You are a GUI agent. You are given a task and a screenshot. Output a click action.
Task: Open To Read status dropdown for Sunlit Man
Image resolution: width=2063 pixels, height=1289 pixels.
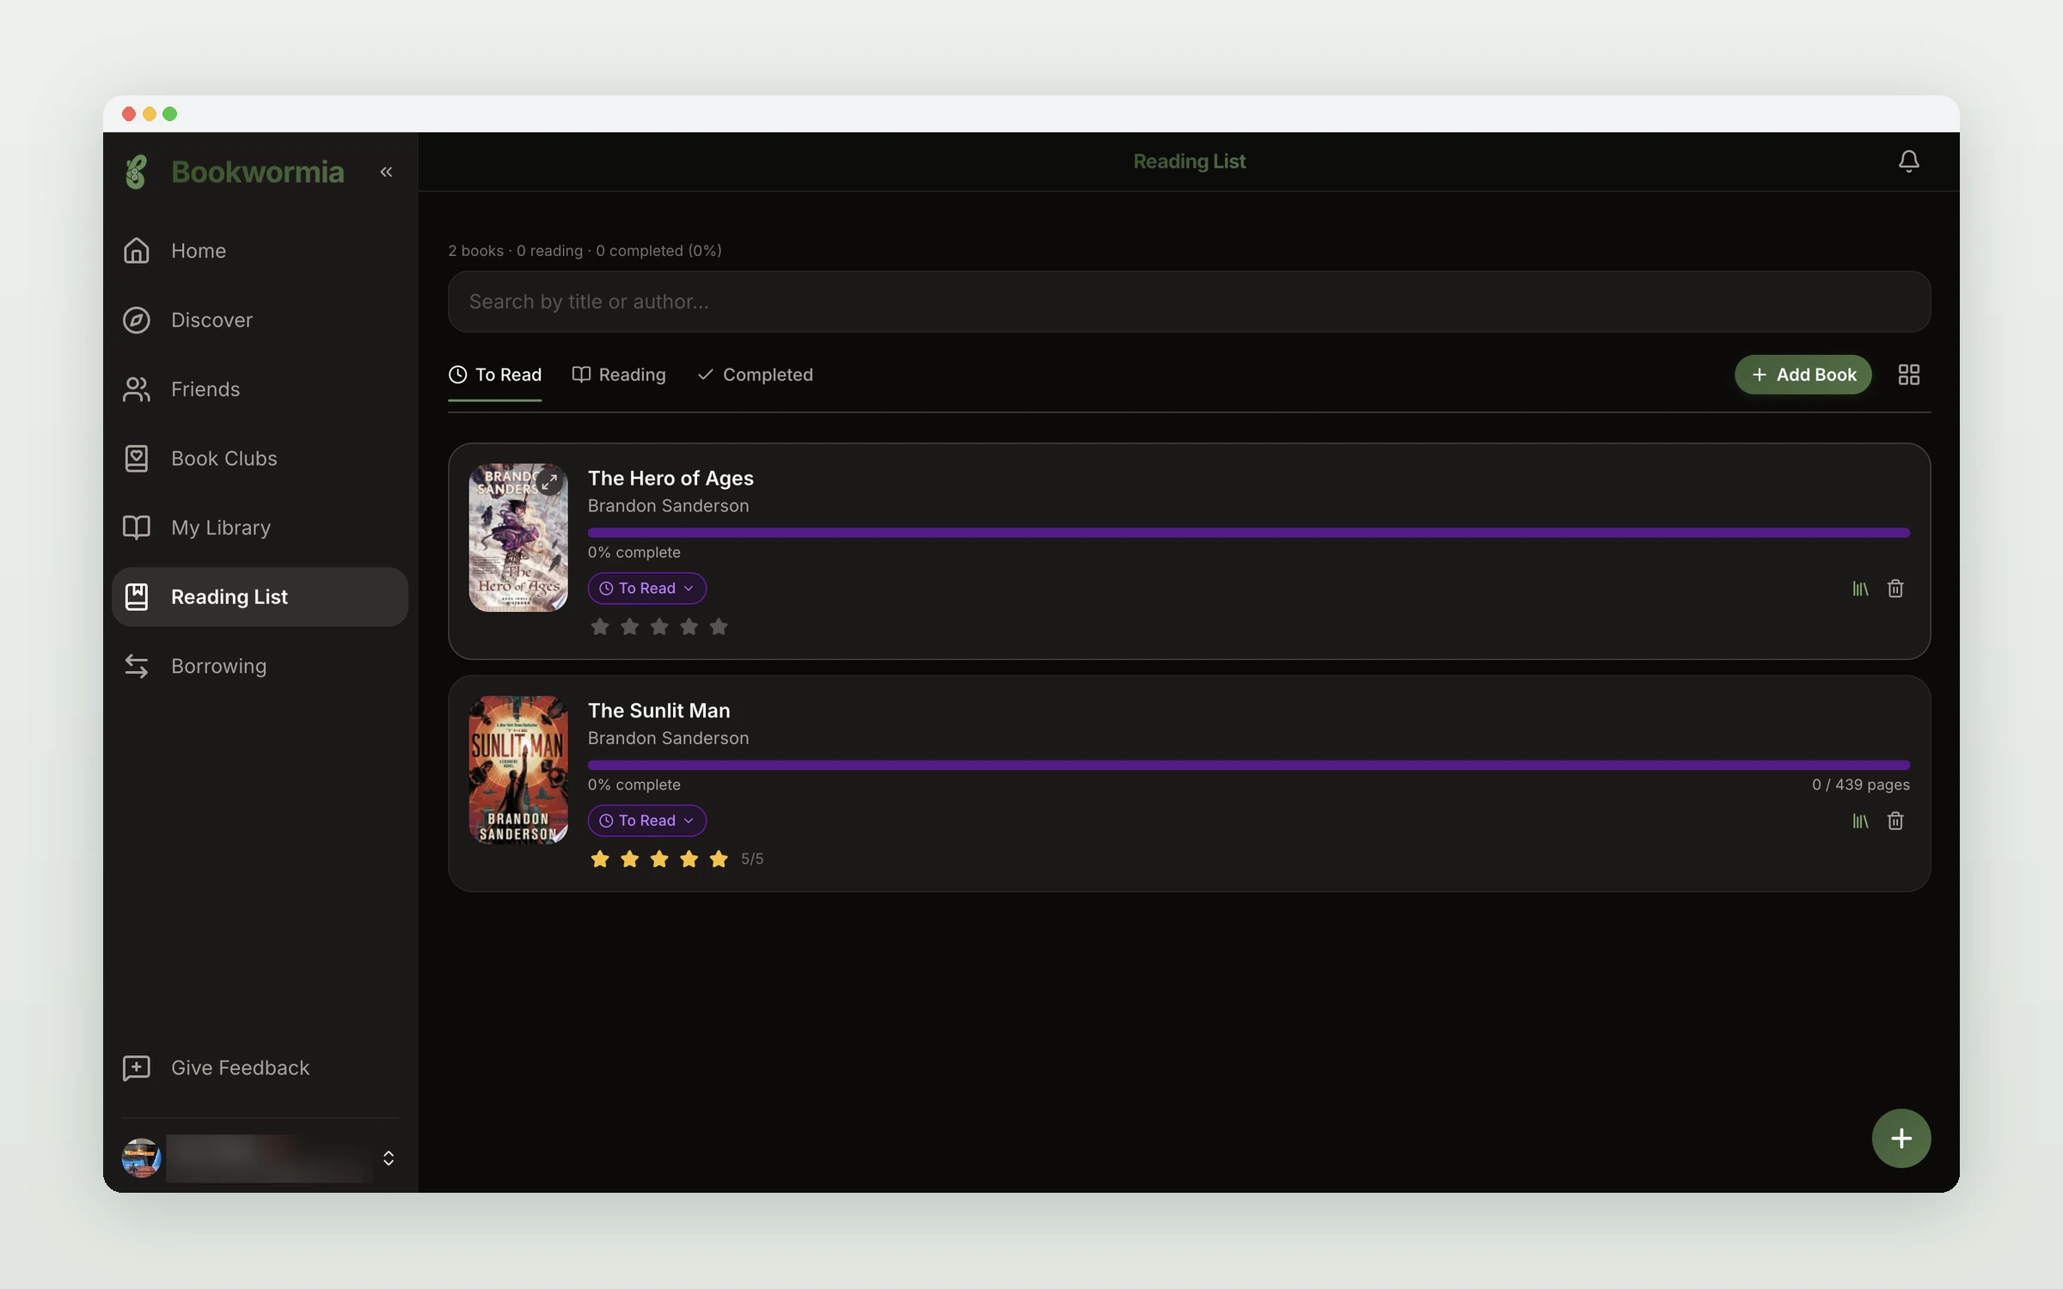pos(646,821)
